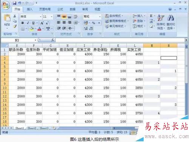Pick the Format Painter brush
Image resolution: width=189 pixels, height=142 pixels.
point(15,26)
